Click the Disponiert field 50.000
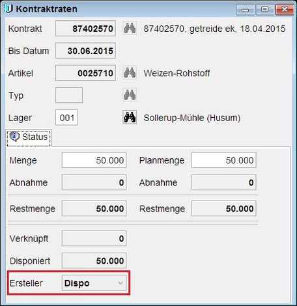 94,260
